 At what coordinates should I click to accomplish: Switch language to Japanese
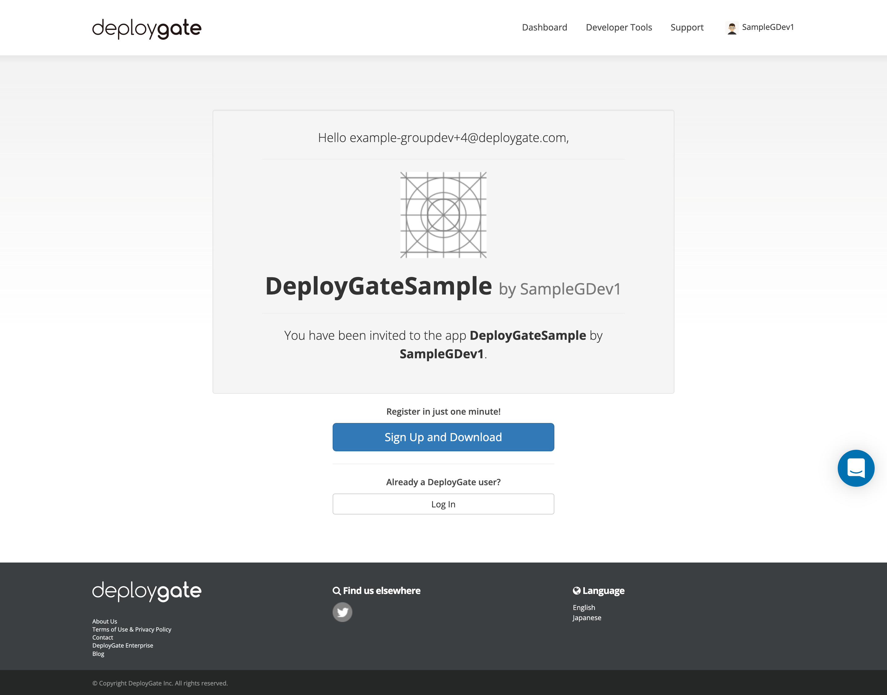tap(586, 617)
